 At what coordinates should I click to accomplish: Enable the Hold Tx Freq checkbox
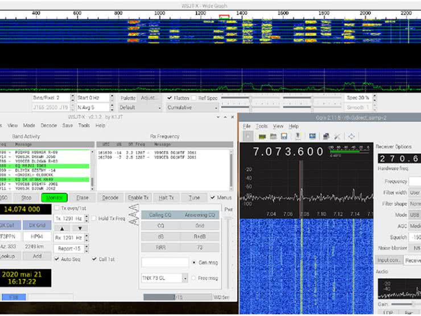tap(94, 219)
